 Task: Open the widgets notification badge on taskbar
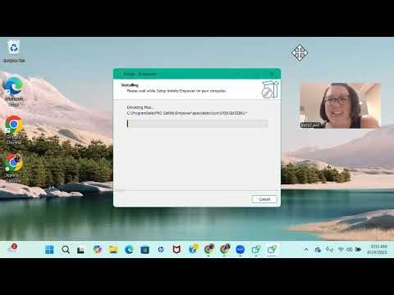(x=13, y=248)
